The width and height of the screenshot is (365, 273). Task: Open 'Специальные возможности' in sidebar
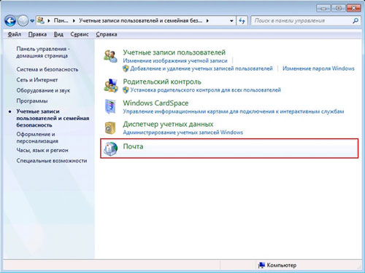(x=52, y=161)
